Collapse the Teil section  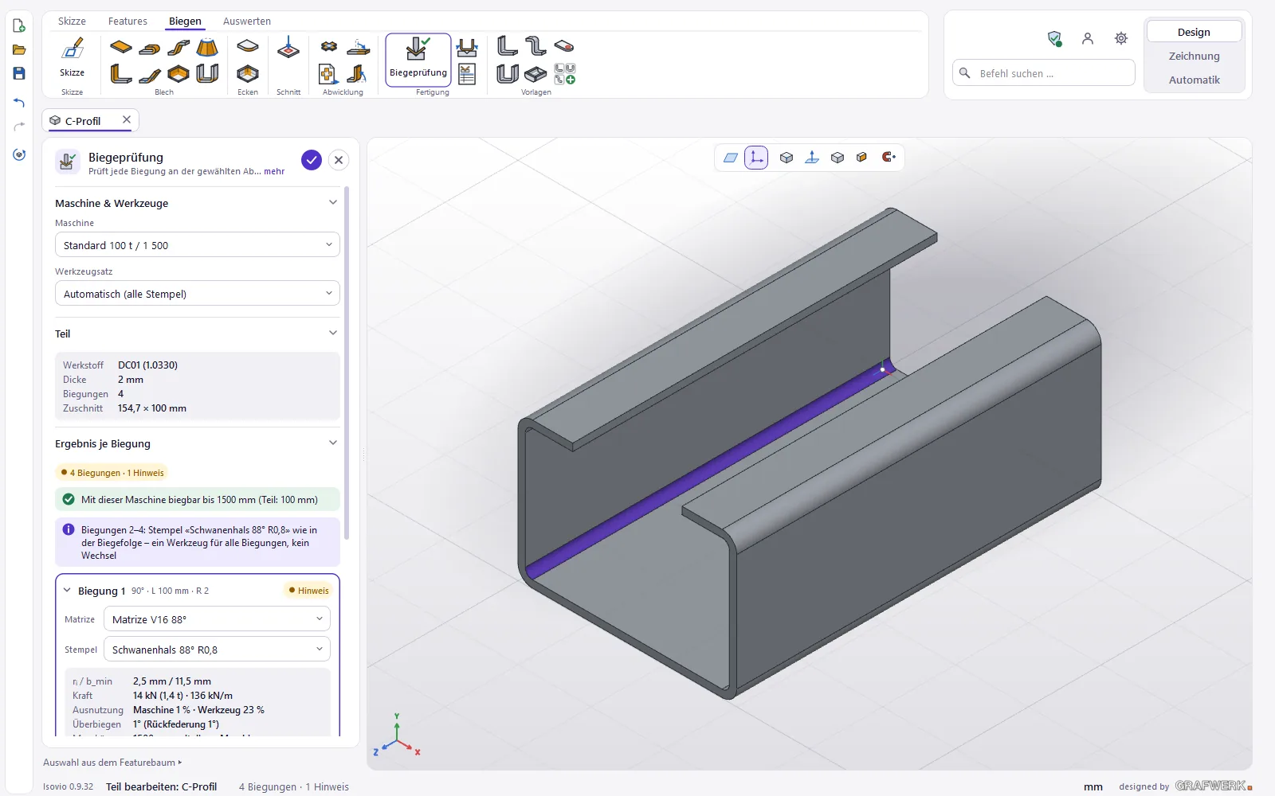[333, 334]
